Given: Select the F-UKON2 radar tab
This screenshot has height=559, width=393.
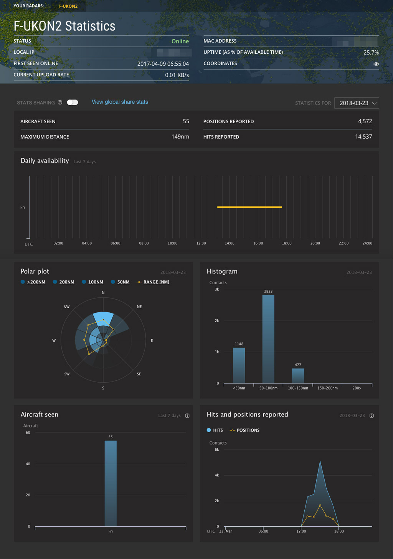Looking at the screenshot, I should [x=68, y=6].
